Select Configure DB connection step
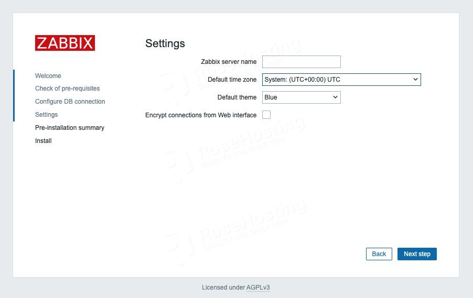Screen dimensions: 473x298 [x=70, y=102]
